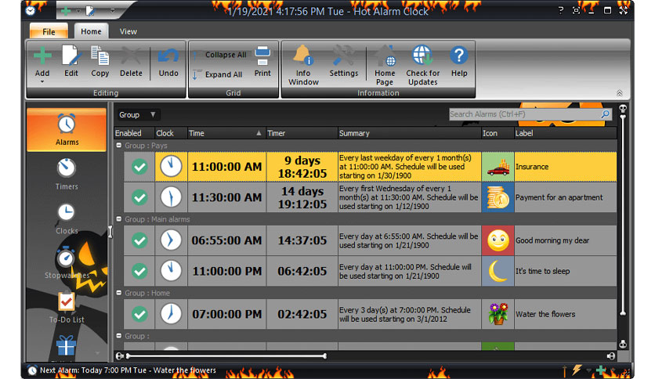Disable the Good morning my dear alarm

coord(139,240)
